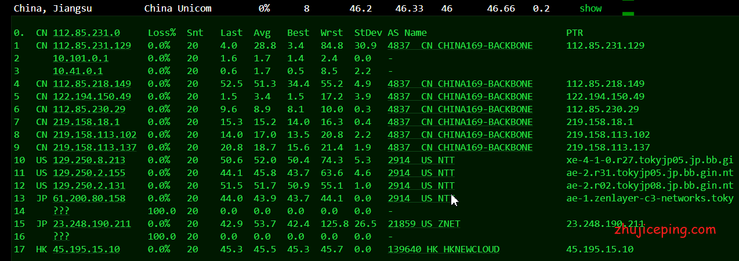This screenshot has height=261, width=739.
Task: Open IP address 112.85.231.0 link
Action: point(86,33)
